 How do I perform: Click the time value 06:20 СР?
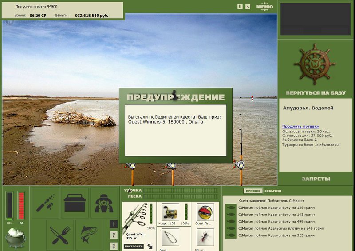click(38, 16)
